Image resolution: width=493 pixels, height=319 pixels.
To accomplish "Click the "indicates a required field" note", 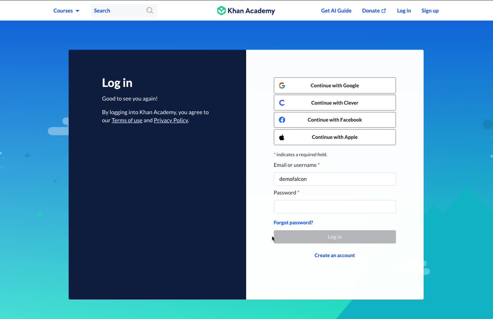I will coord(300,154).
